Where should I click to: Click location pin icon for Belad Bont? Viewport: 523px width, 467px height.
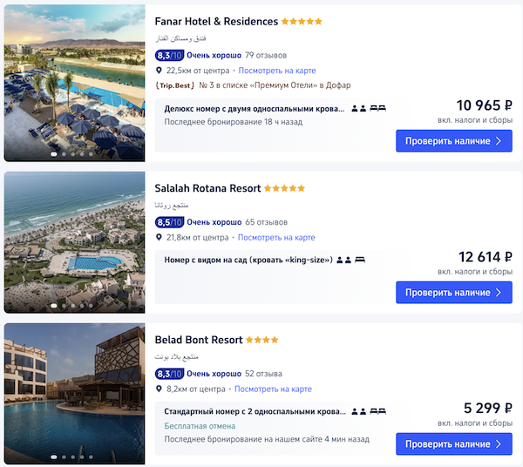pos(160,389)
